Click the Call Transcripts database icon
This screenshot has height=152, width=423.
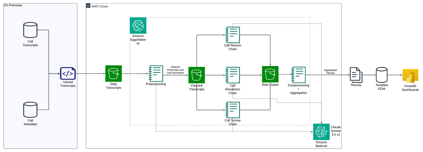coord(30,30)
